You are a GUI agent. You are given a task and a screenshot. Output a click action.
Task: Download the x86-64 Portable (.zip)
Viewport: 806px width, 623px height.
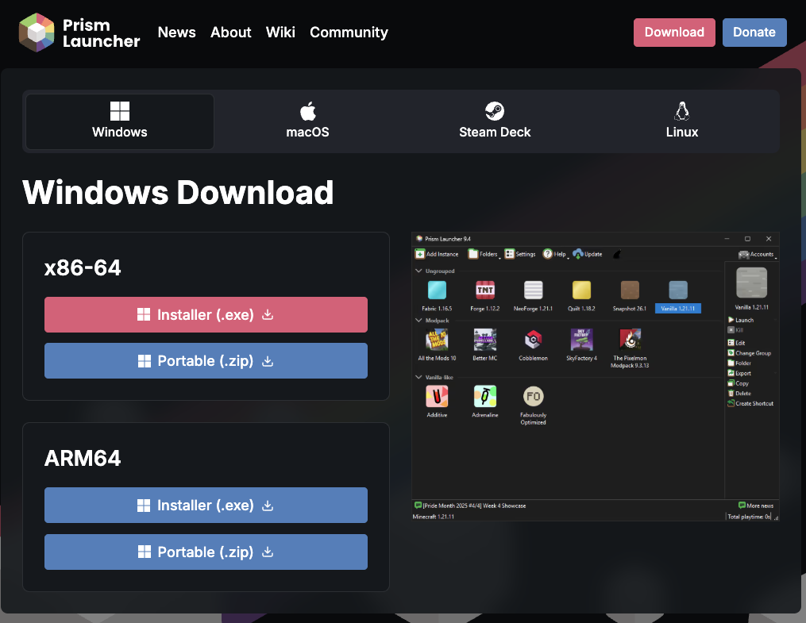point(206,360)
